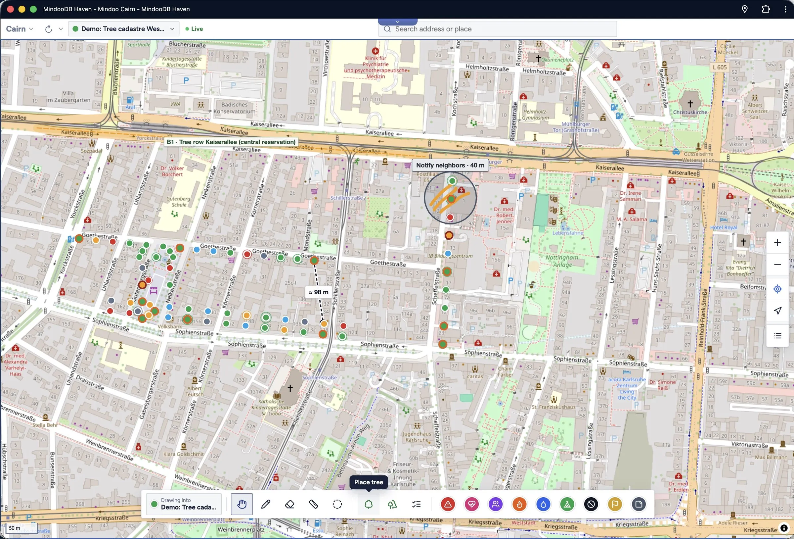Image resolution: width=794 pixels, height=539 pixels.
Task: Click the Notify neighbors · 40 m label
Action: point(450,165)
